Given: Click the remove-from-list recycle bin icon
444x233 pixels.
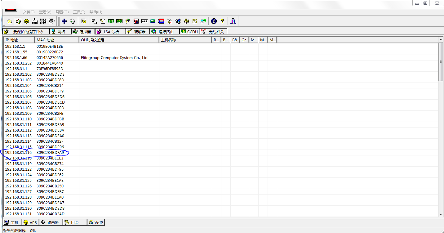Looking at the screenshot, I should pyautogui.click(x=73, y=21).
